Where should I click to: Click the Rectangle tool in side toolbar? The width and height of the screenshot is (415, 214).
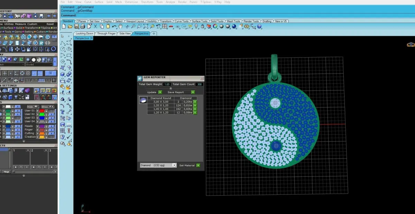[x=69, y=55]
